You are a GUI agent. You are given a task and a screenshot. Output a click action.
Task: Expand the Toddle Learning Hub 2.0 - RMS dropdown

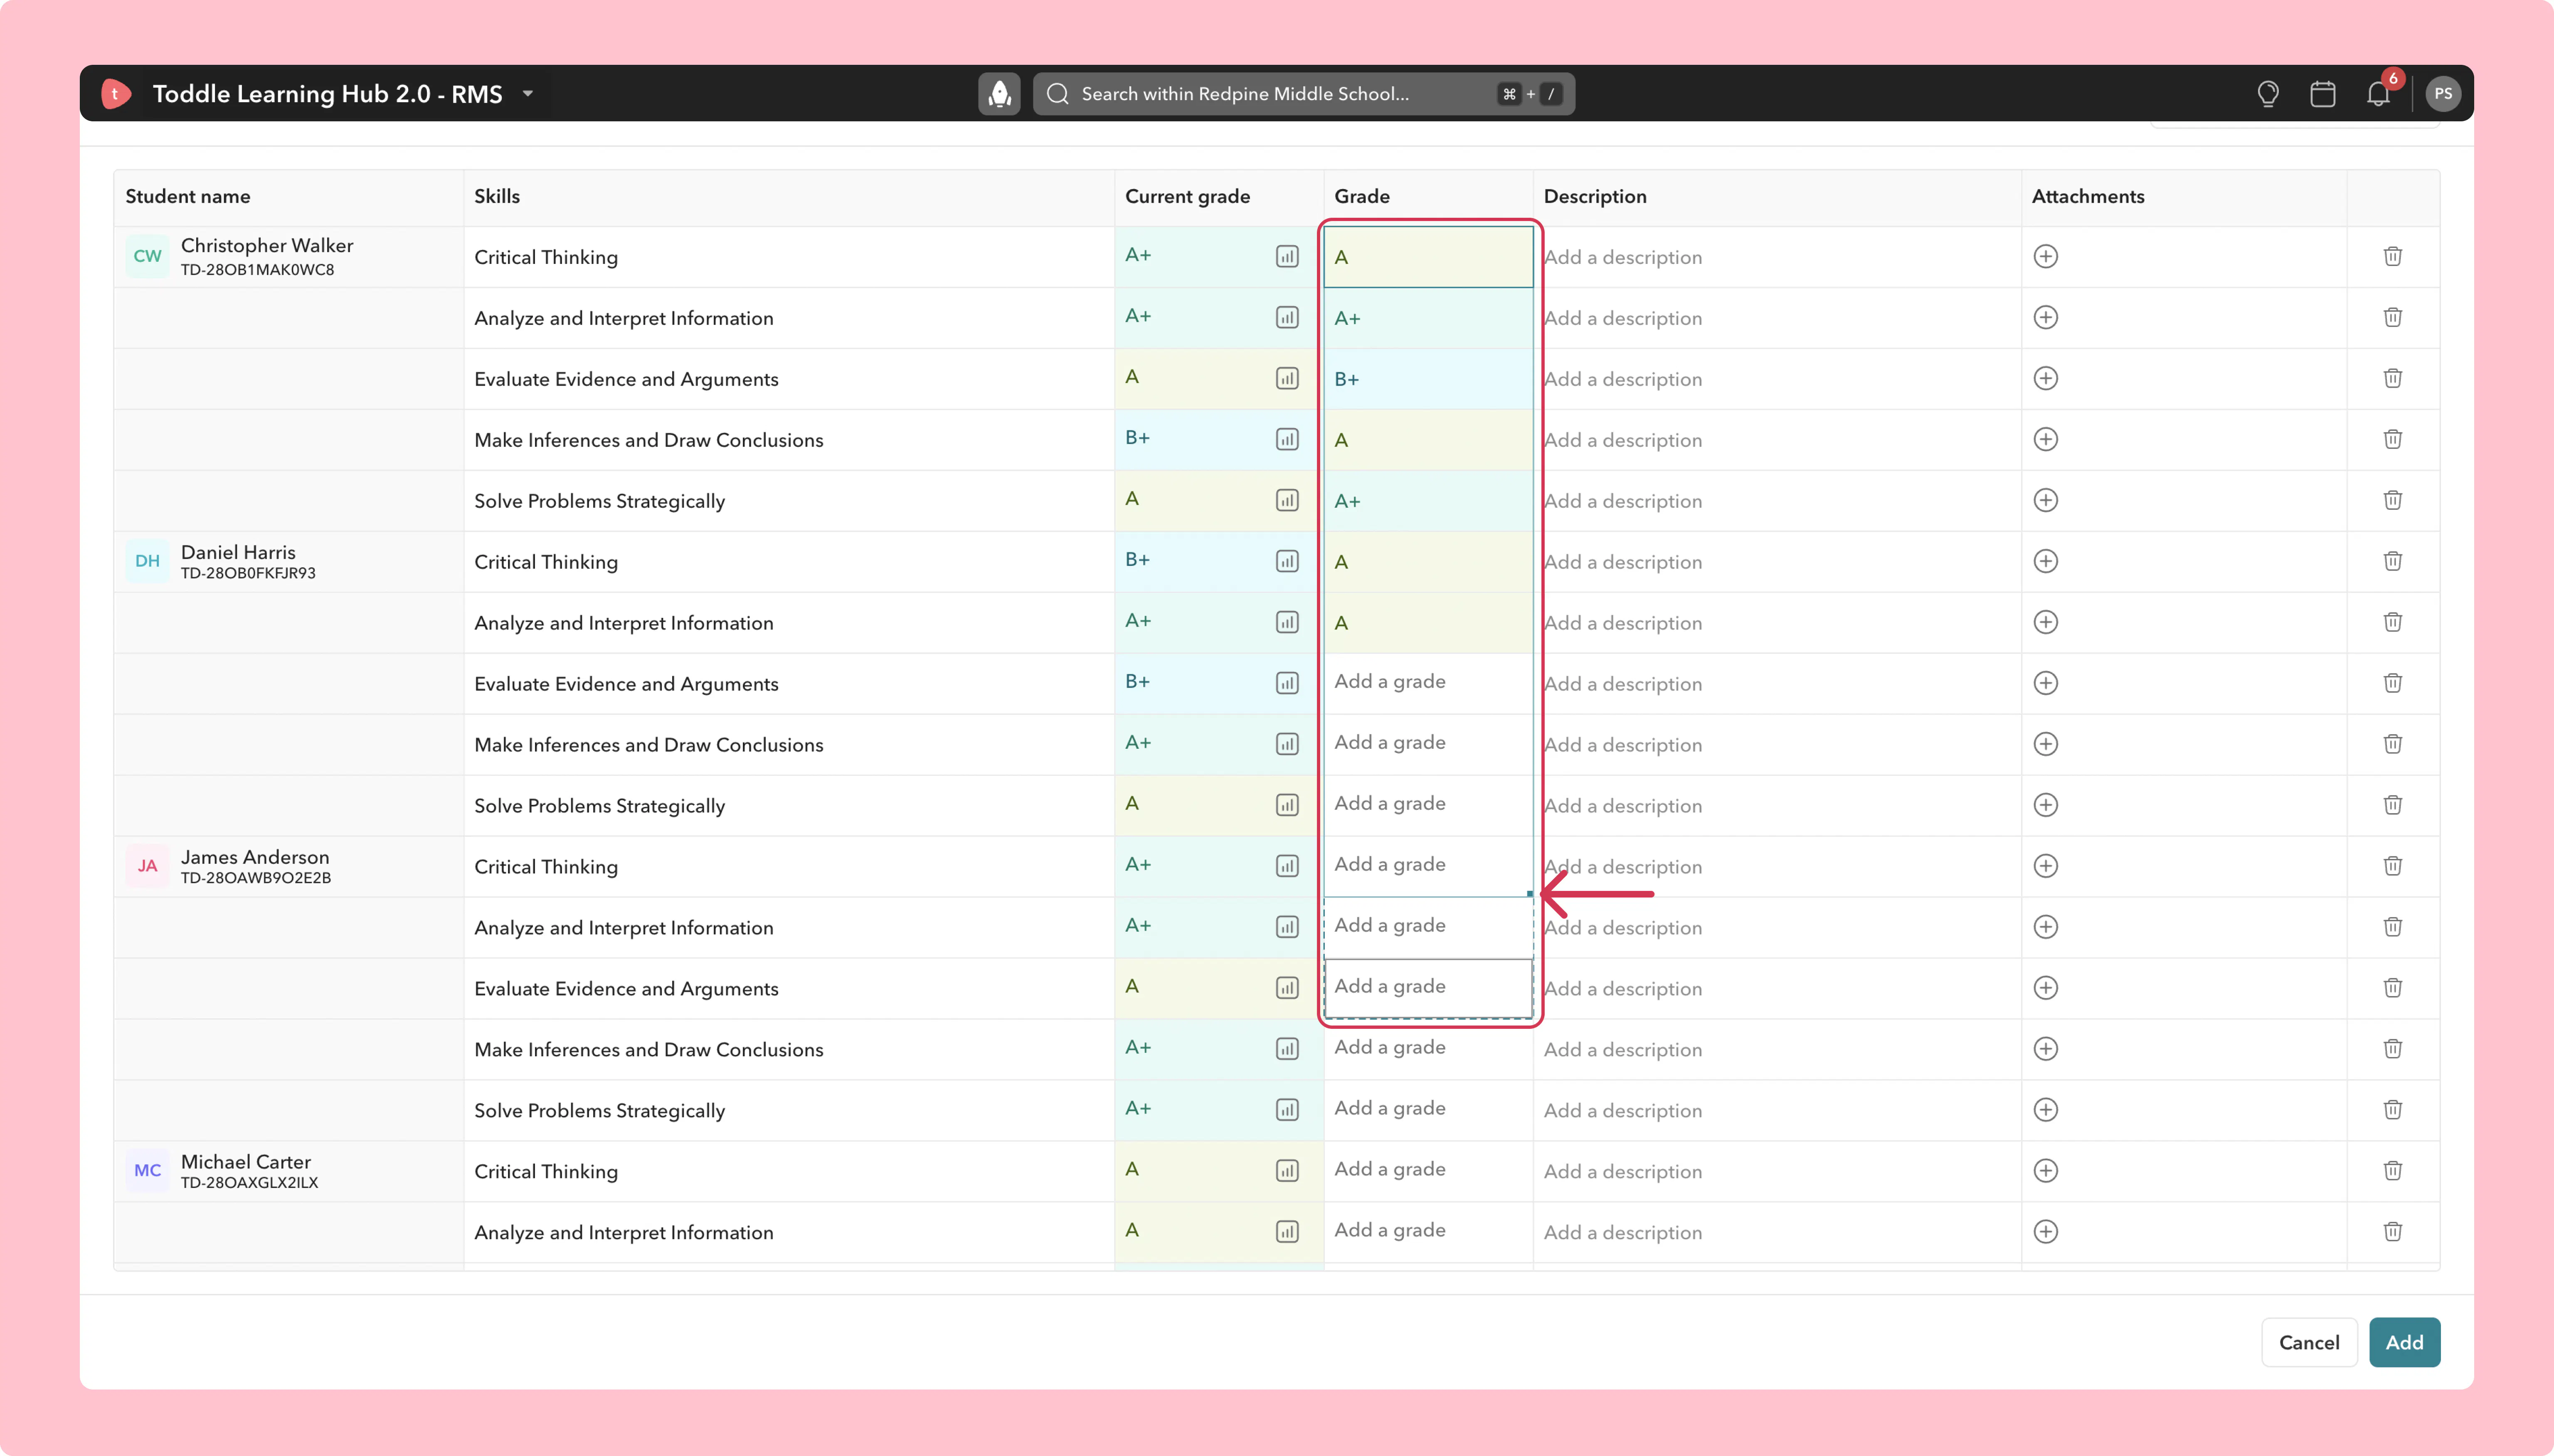528,94
